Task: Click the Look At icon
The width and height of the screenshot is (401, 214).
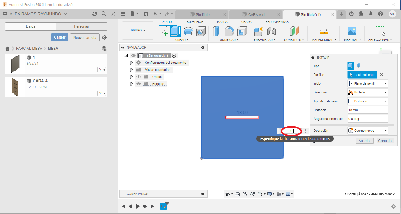Action: click(x=237, y=194)
